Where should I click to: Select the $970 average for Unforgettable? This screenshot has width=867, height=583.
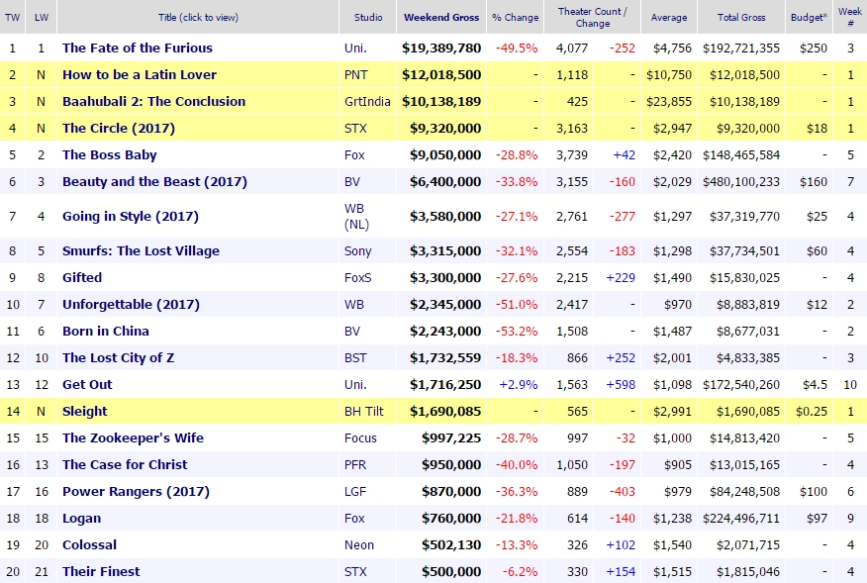(x=678, y=304)
